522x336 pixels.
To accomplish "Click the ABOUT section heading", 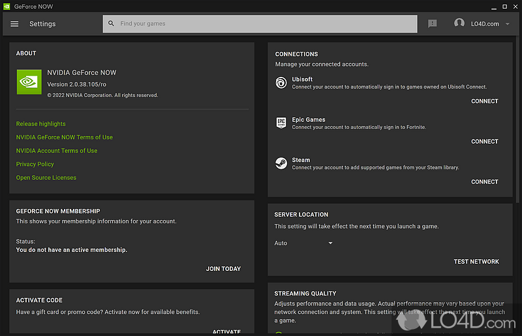I will (x=26, y=53).
